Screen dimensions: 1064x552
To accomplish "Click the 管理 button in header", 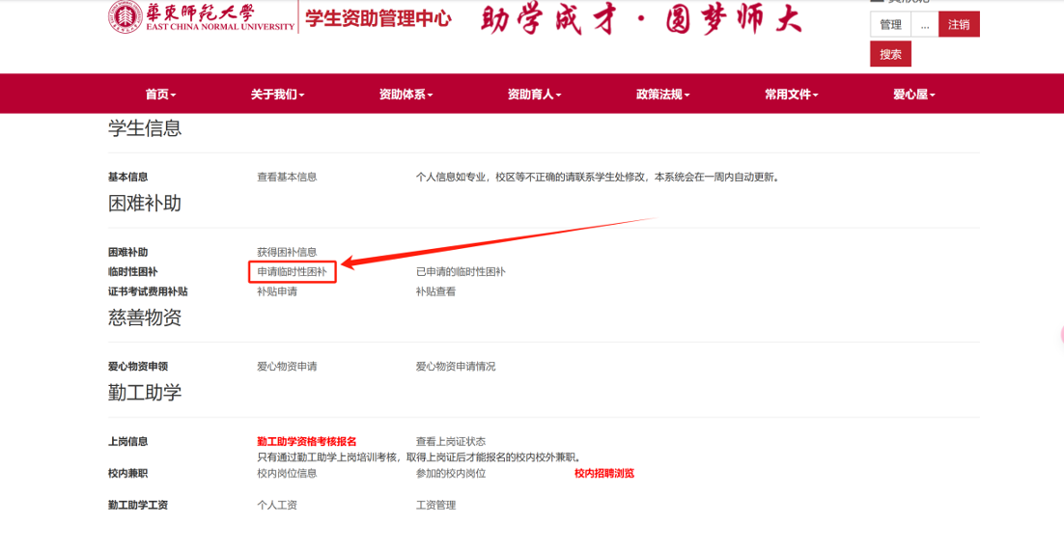I will [x=890, y=25].
